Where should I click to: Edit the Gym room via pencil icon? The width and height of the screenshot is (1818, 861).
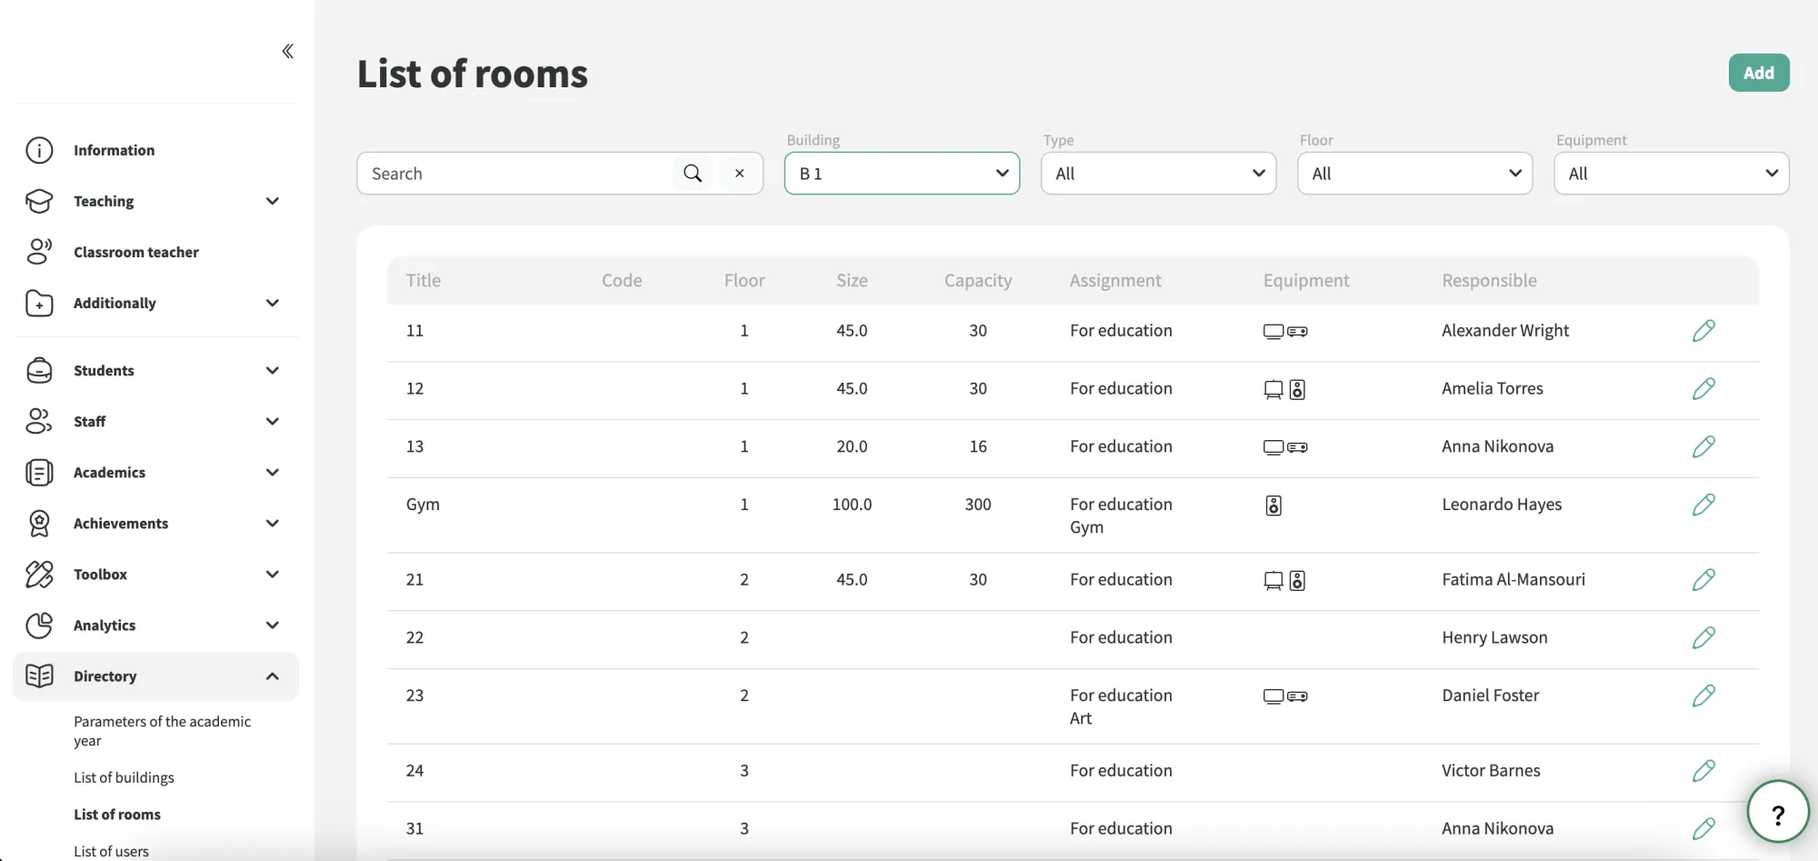pos(1703,505)
